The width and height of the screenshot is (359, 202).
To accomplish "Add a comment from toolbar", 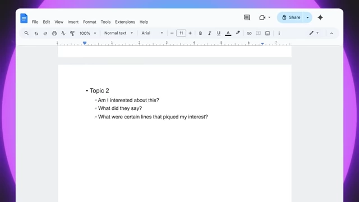I will pyautogui.click(x=258, y=33).
